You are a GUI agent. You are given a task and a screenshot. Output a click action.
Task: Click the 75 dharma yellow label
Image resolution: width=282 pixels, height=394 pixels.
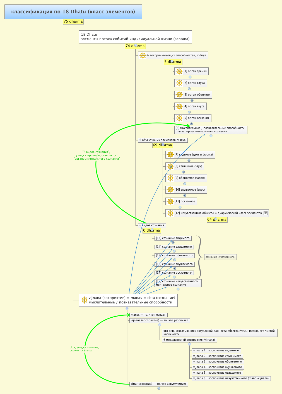click(73, 21)
